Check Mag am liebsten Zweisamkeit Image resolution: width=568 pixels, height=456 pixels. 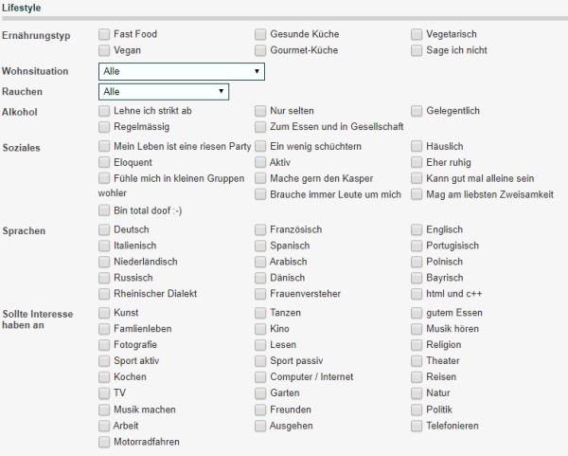(x=417, y=194)
